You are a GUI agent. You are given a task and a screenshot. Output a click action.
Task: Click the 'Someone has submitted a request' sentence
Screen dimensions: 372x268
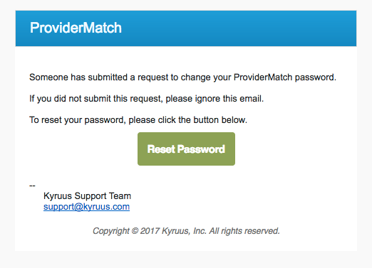coord(182,77)
